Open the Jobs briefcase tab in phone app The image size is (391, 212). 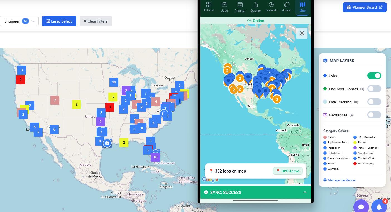(x=224, y=7)
